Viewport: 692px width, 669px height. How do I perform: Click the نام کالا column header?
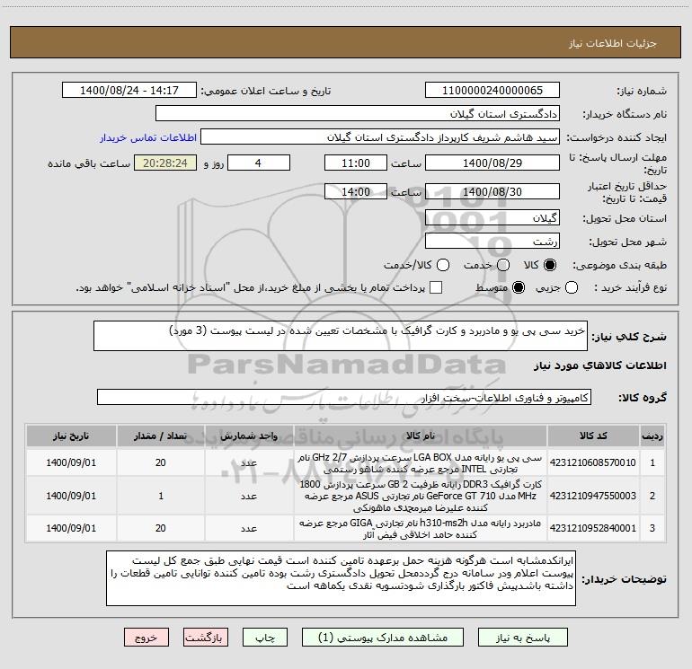421,436
